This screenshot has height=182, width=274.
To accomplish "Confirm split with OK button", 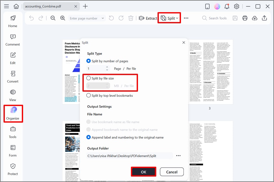I will (143, 172).
